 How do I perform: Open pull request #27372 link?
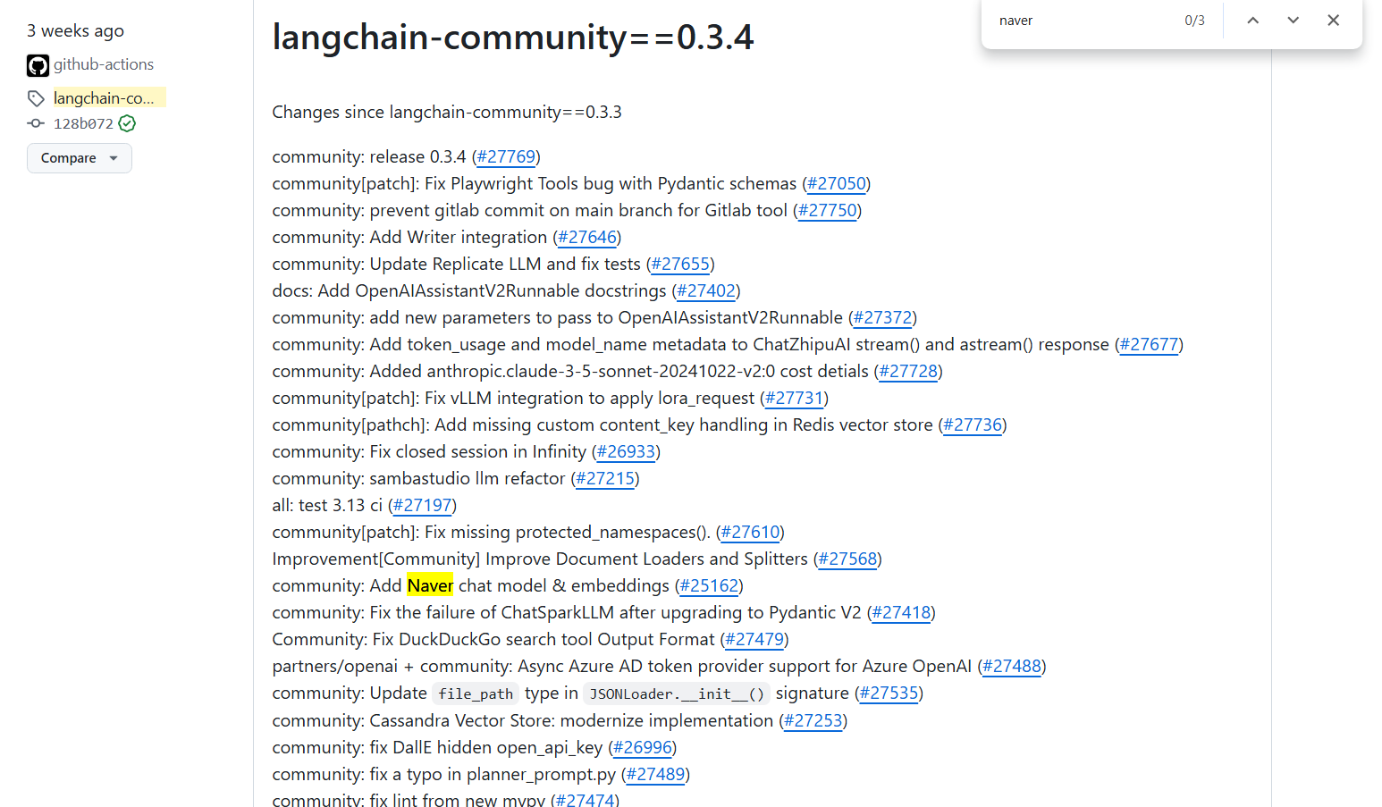[x=882, y=318]
